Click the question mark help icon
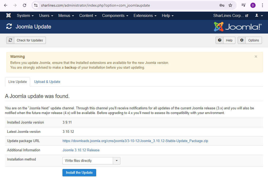 [x=220, y=40]
